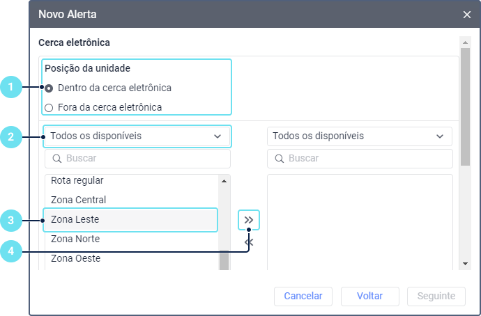
Task: Click the double-arrow move right button
Action: pyautogui.click(x=249, y=220)
